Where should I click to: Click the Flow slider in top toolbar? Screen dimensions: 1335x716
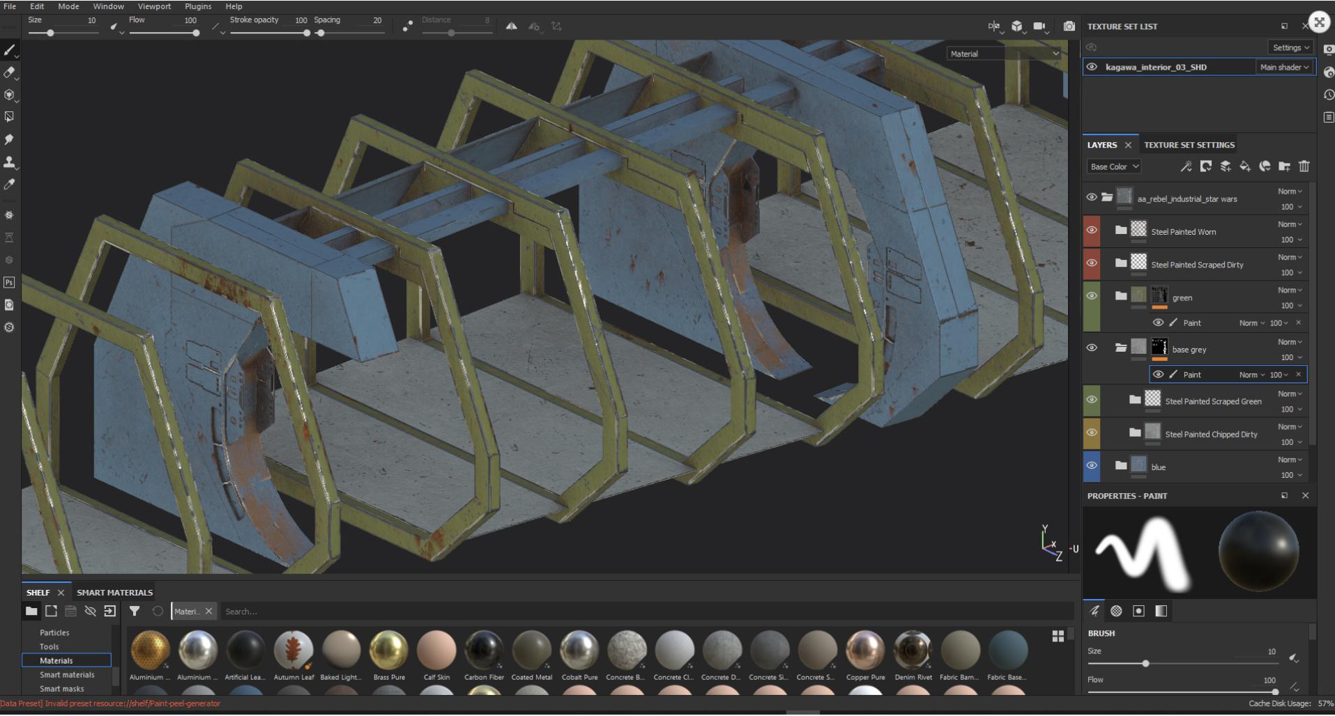[164, 33]
